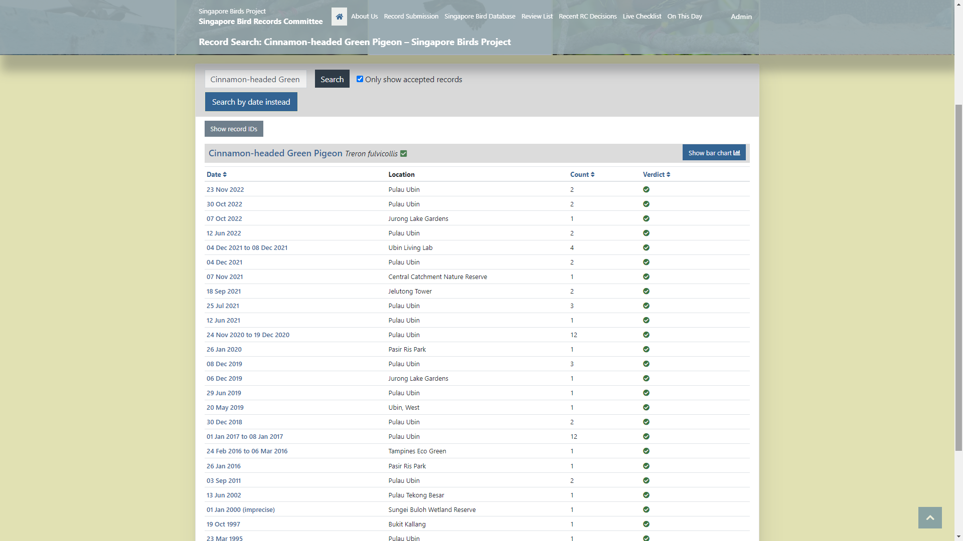Click the green check badge beside Treron fulvicollis

404,154
